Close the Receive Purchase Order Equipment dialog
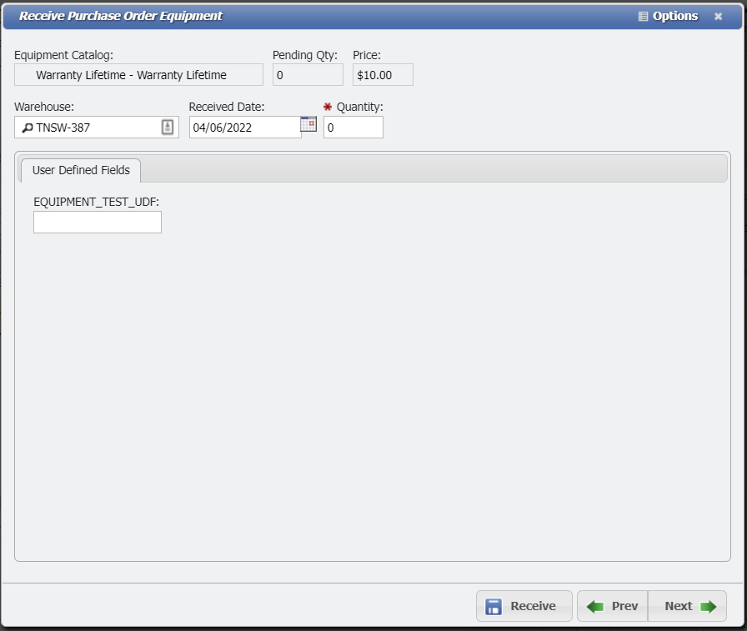This screenshot has height=631, width=747. click(x=719, y=16)
